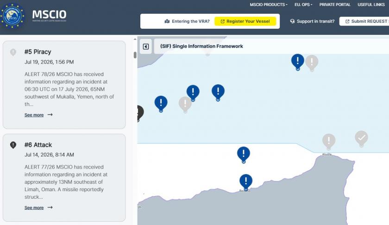The image size is (389, 225).
Task: Click the black alert icon on #6 Attack card
Action: pos(13,145)
